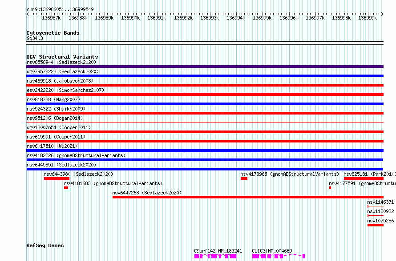
Task: Open nsv4182226 (gnomADStructuralVariants) label
Action: pyautogui.click(x=76, y=155)
